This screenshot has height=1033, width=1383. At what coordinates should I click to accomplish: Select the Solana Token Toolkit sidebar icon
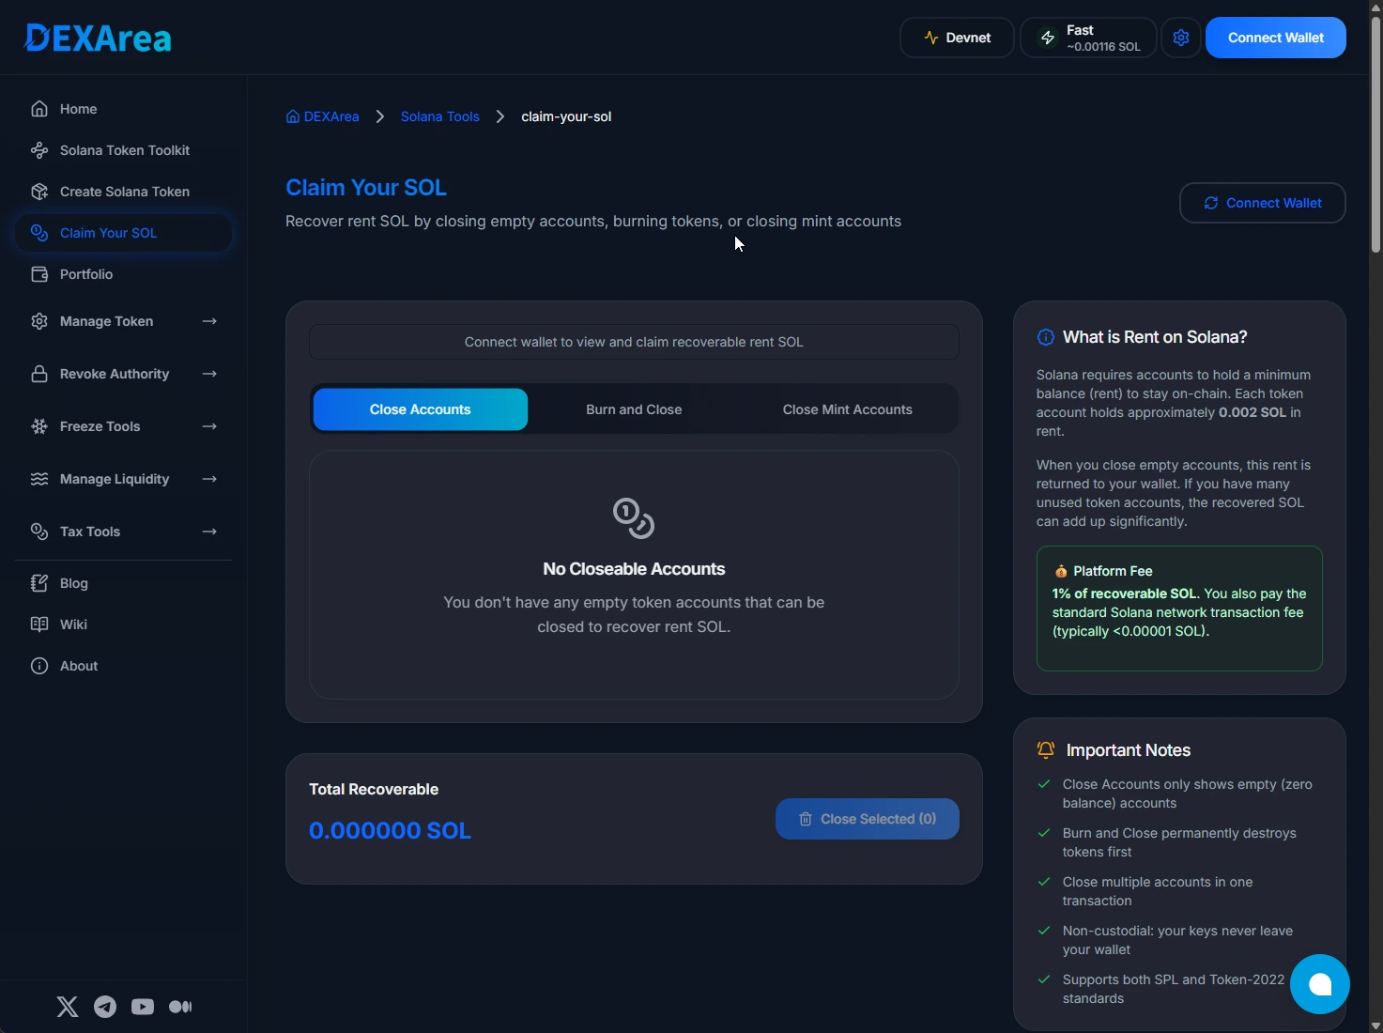(38, 150)
